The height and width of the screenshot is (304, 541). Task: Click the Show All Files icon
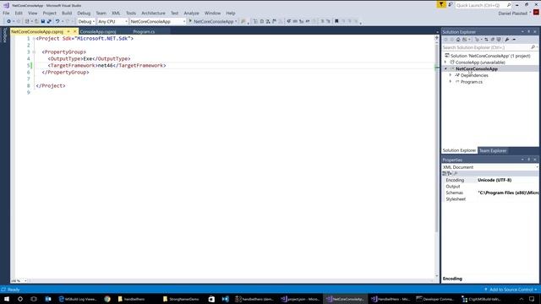[x=499, y=40]
